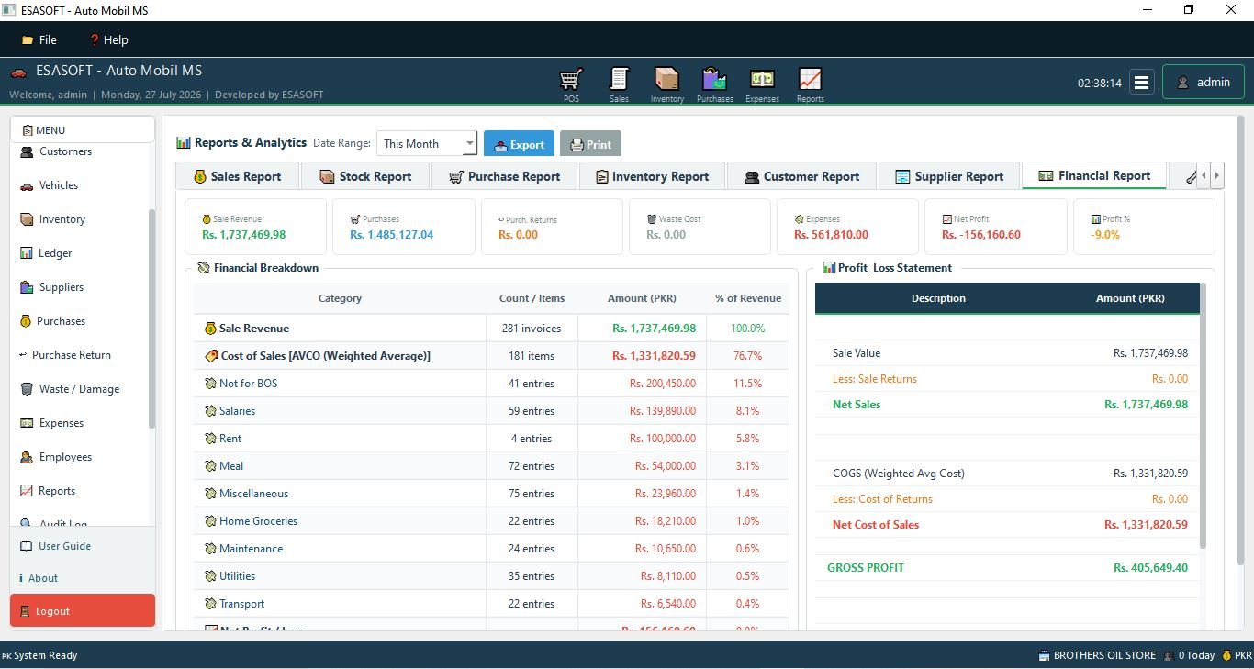1254x669 pixels.
Task: Click the blue Export button
Action: tap(519, 144)
